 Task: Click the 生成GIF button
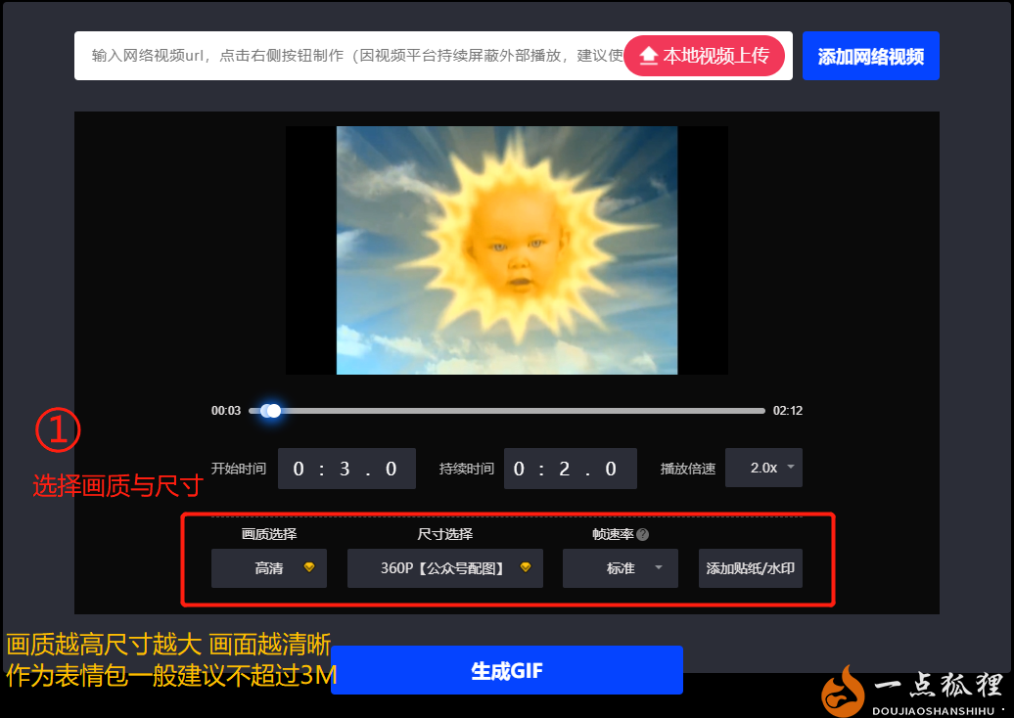506,670
